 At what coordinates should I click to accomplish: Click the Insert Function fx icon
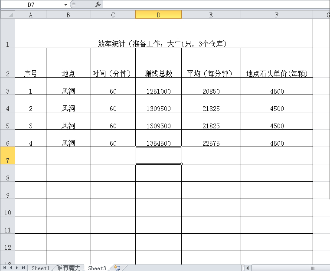pos(98,4)
